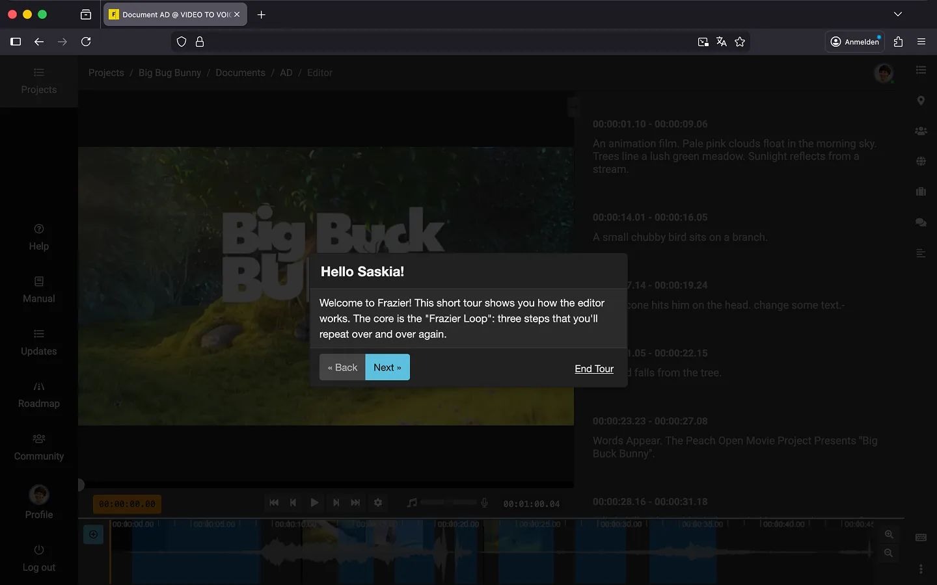The image size is (937, 585).
Task: Go to Documents in breadcrumb
Action: pyautogui.click(x=240, y=73)
